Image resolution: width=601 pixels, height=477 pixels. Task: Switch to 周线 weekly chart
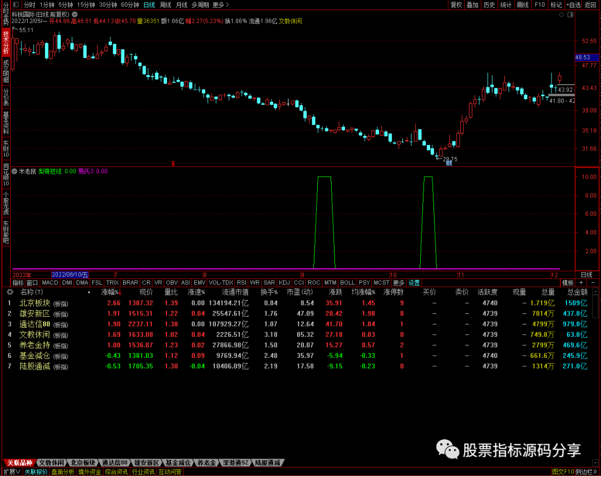click(x=165, y=5)
